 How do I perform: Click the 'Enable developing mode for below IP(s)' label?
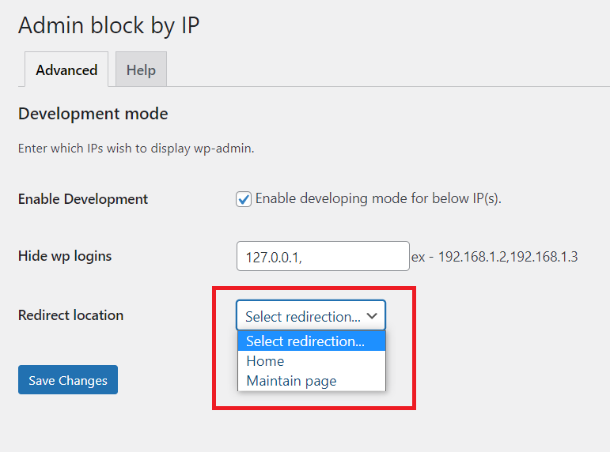[378, 198]
